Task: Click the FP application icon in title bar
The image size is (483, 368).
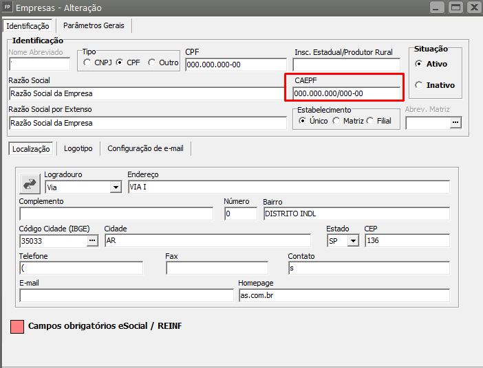Action: 8,8
